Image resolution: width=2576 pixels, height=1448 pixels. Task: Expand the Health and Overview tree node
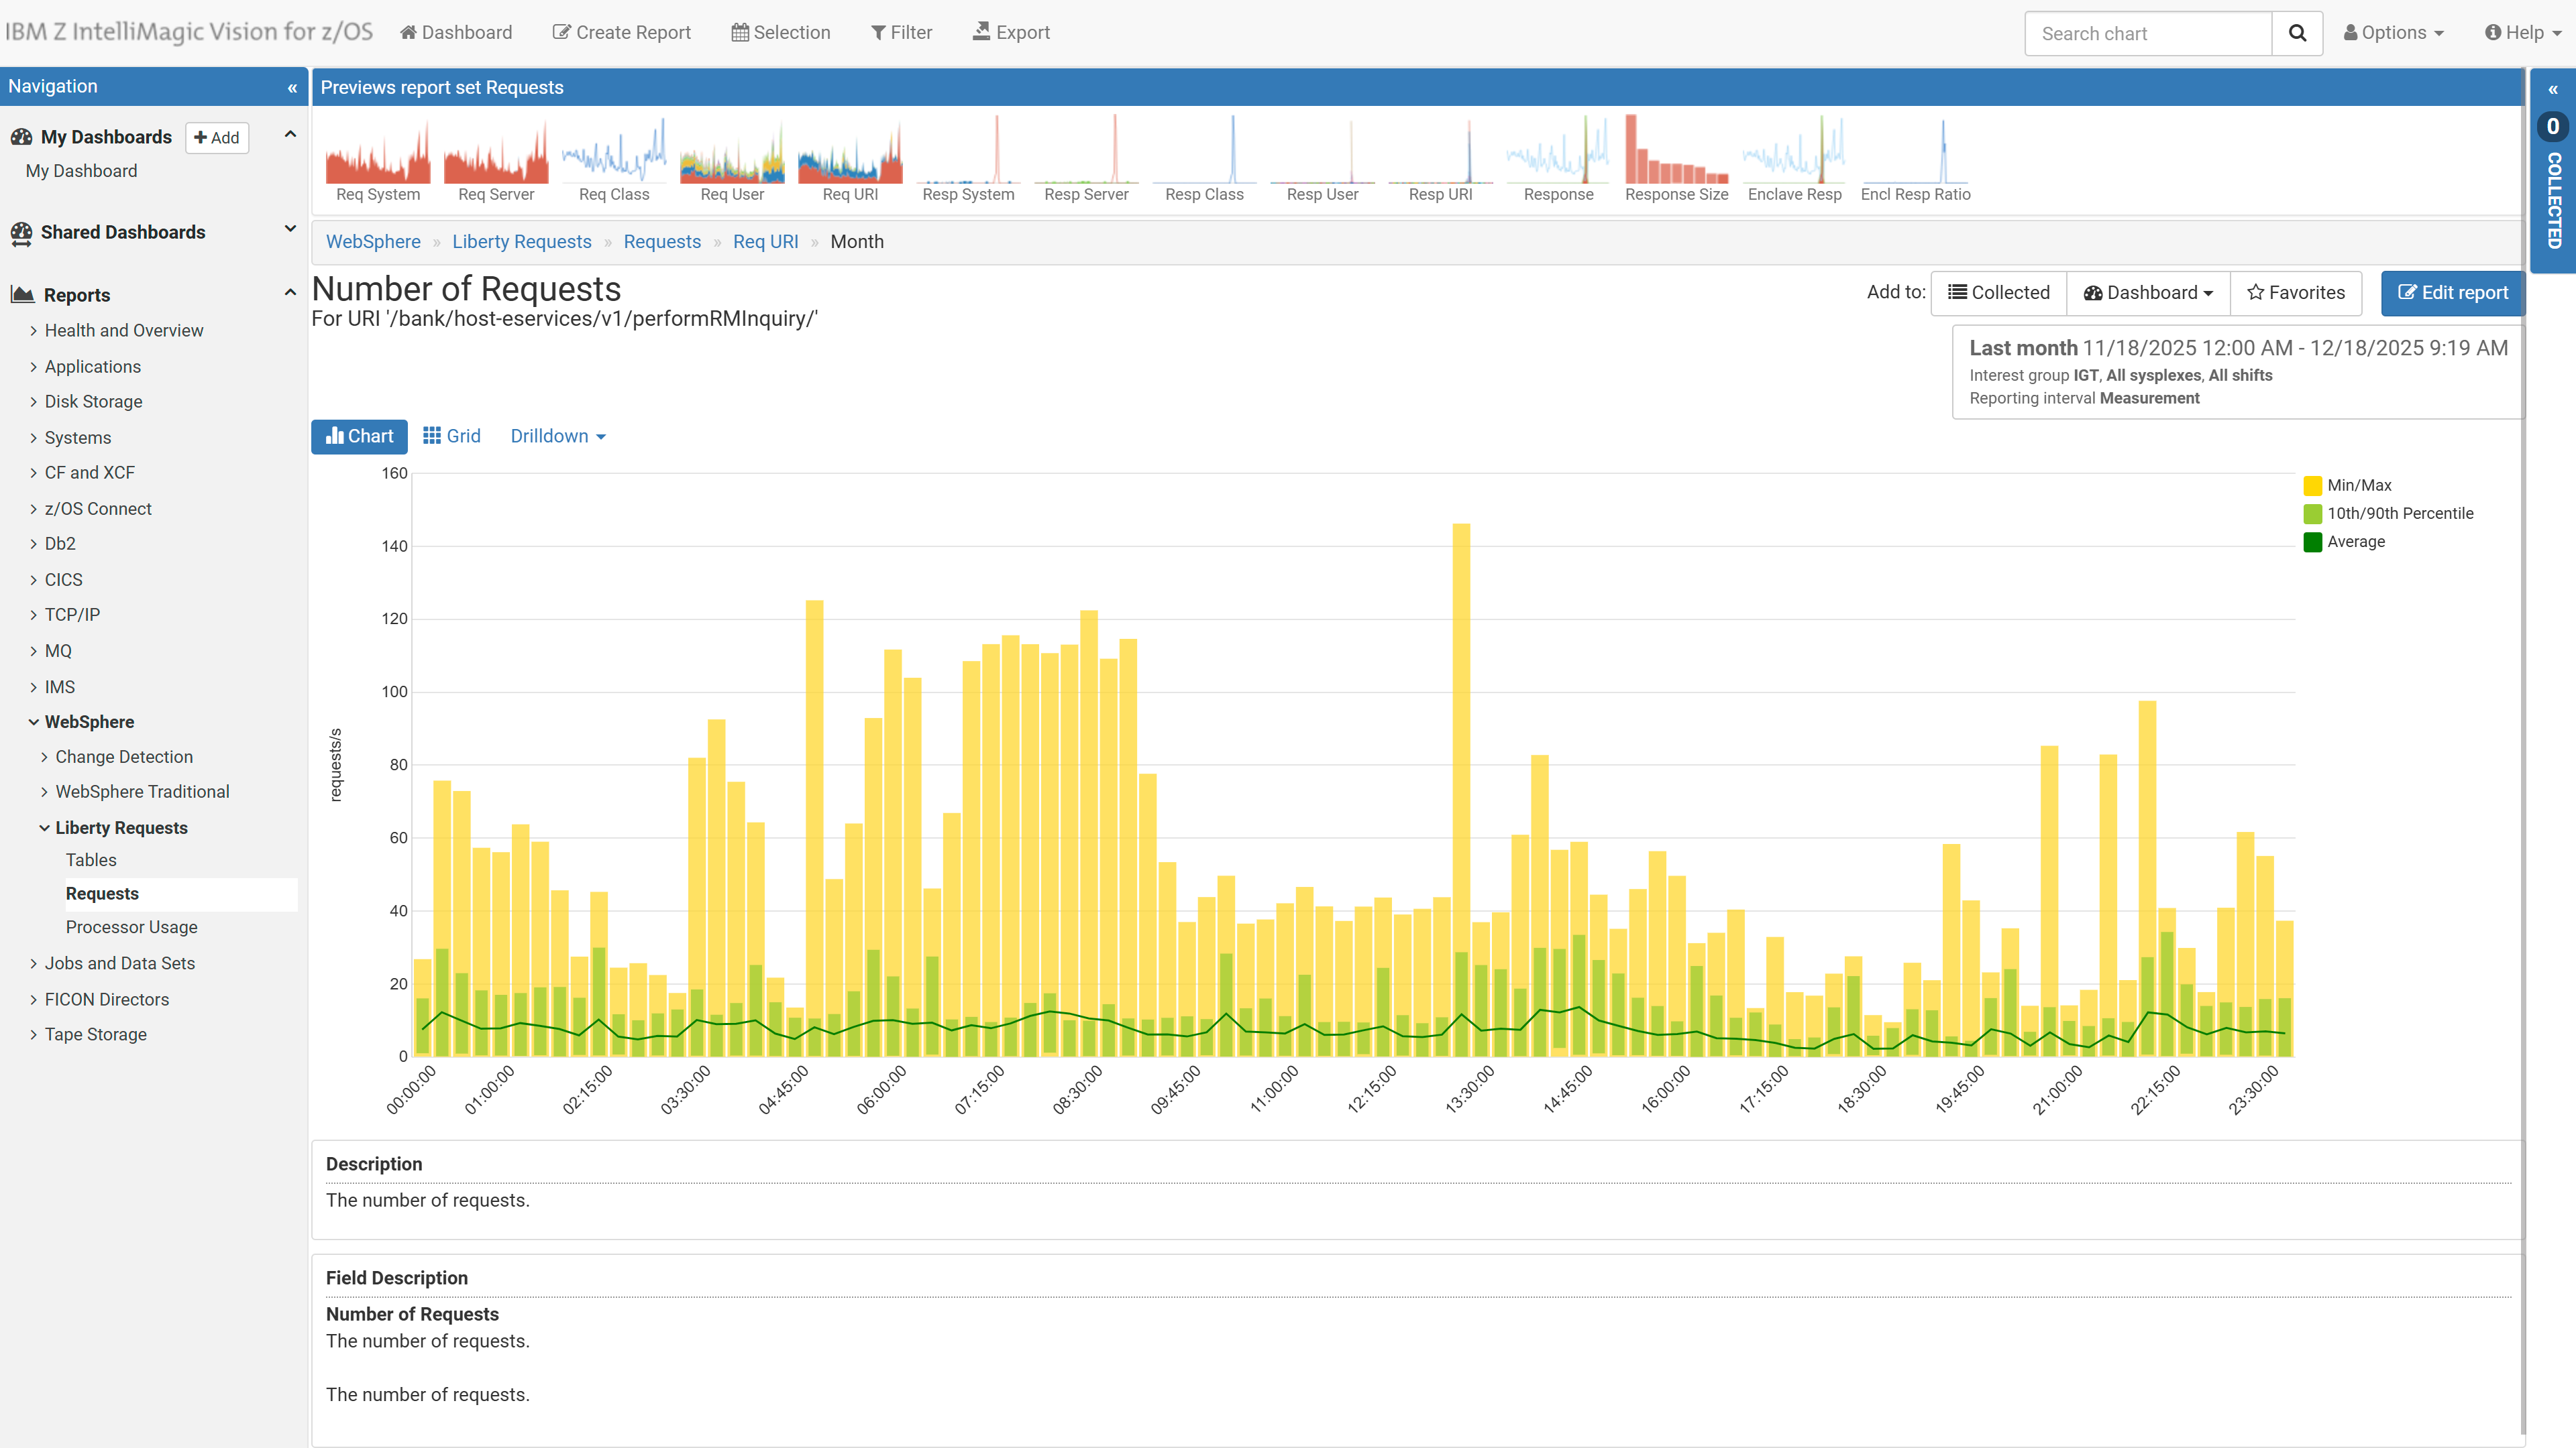[33, 330]
